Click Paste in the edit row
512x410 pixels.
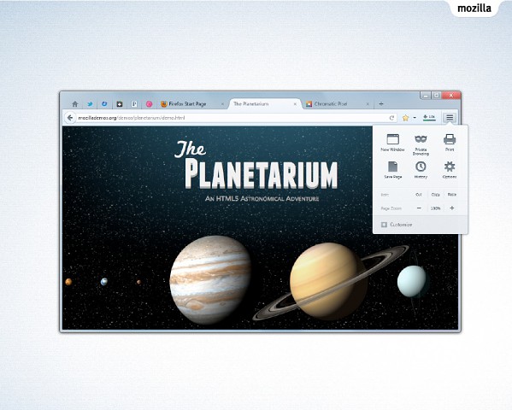coord(452,195)
